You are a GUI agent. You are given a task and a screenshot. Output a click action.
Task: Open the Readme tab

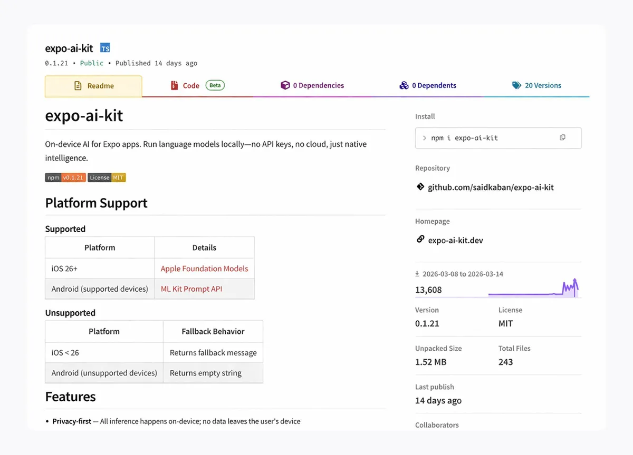pyautogui.click(x=93, y=86)
